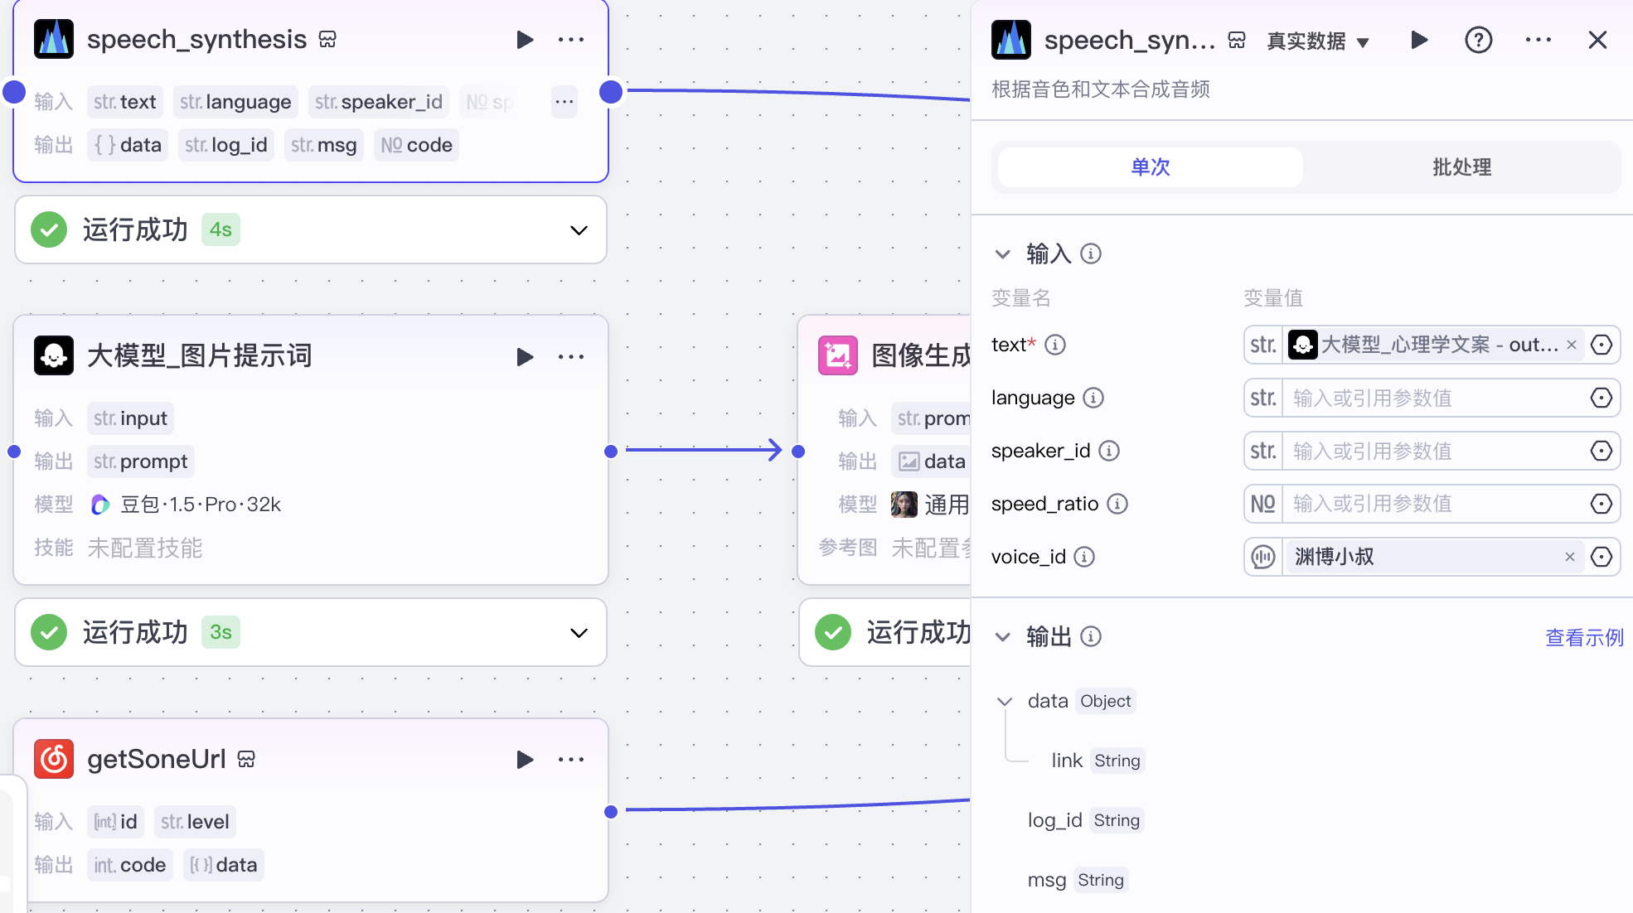The width and height of the screenshot is (1633, 913).
Task: Open the 查看示例 link
Action: [1583, 637]
